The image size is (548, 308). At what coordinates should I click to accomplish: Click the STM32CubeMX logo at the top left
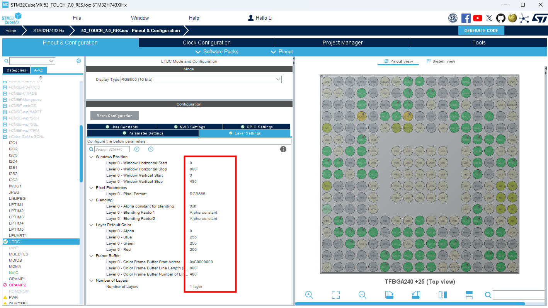coord(11,18)
